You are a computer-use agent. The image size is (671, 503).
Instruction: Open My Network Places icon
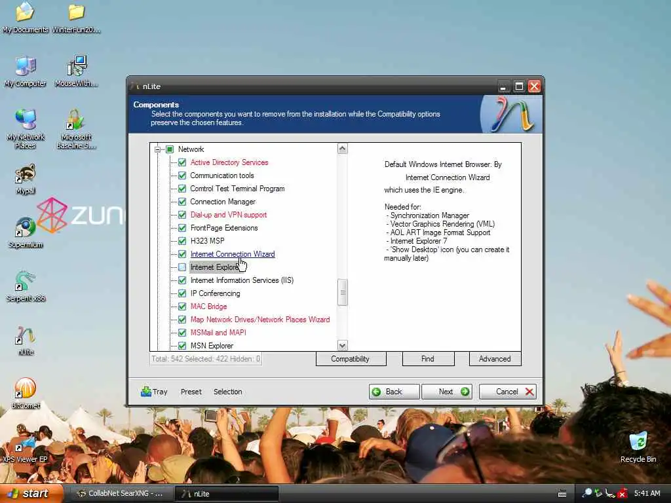click(x=26, y=129)
